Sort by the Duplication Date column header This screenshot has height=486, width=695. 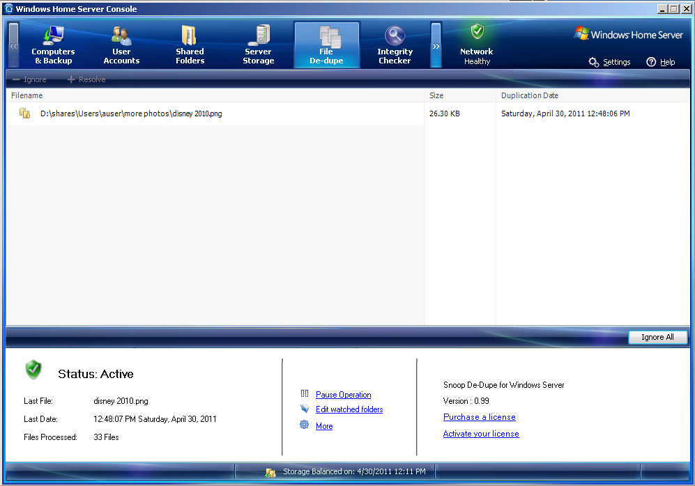[x=593, y=95]
